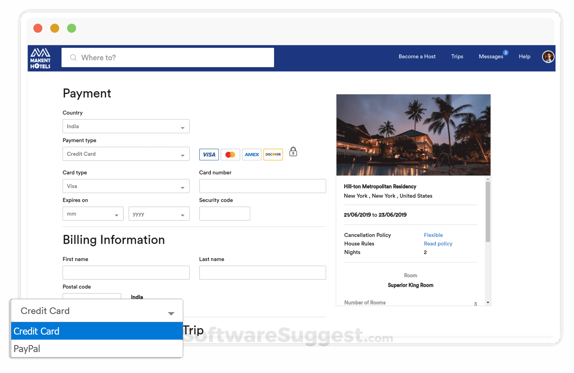574x373 pixels.
Task: Select the VISA card icon
Action: pos(209,154)
